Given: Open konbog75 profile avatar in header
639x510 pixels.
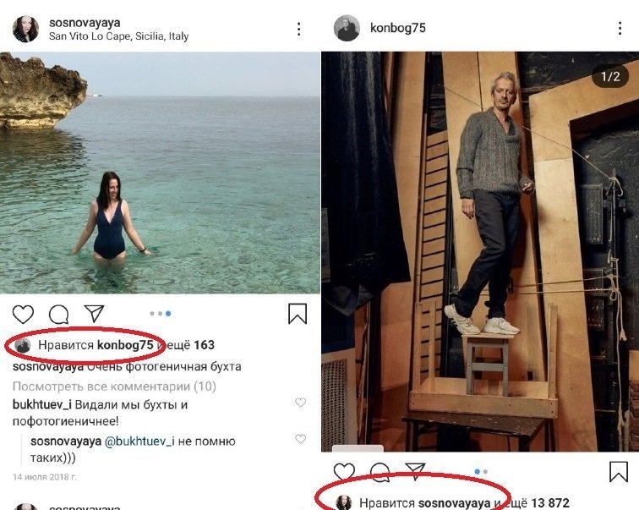Looking at the screenshot, I should coord(347,29).
